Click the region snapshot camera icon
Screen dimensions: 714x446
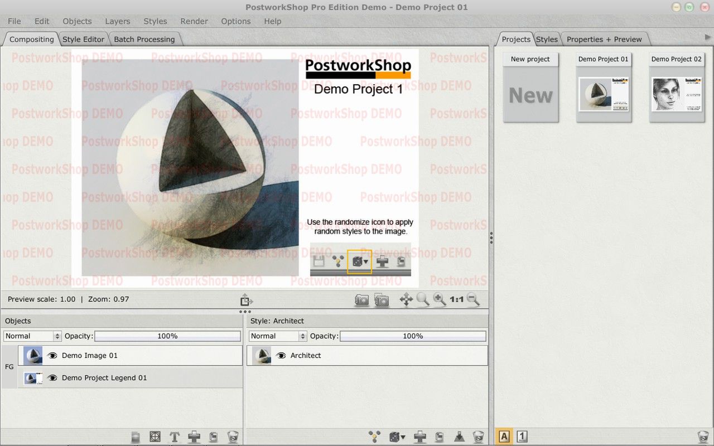point(382,300)
